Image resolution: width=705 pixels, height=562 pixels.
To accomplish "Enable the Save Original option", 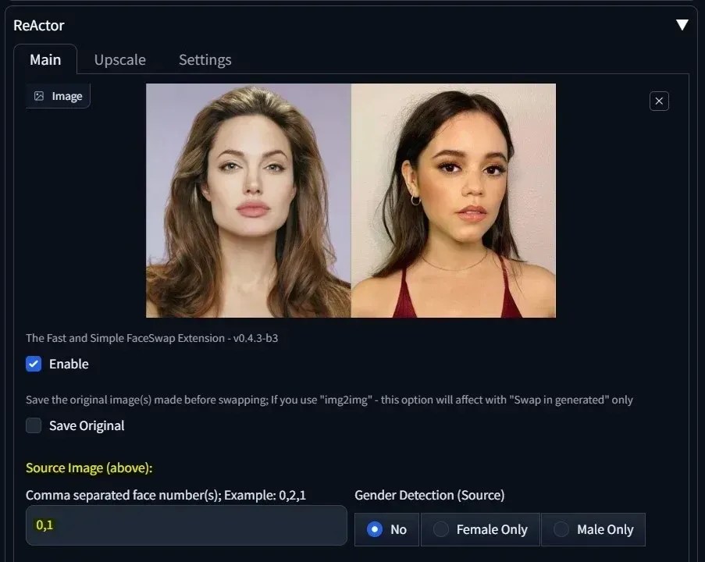I will click(x=33, y=425).
